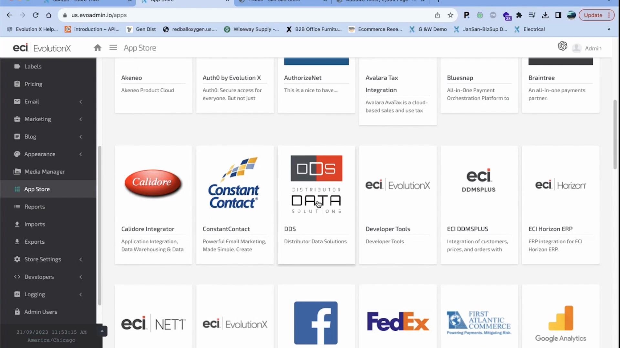The width and height of the screenshot is (620, 348).
Task: Expand the Developers submenu arrow
Action: tap(81, 277)
